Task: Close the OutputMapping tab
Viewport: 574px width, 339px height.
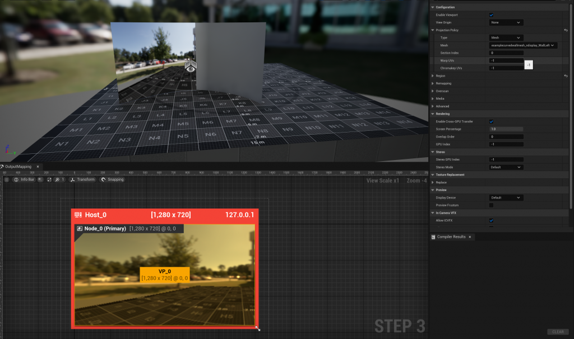Action: [38, 167]
